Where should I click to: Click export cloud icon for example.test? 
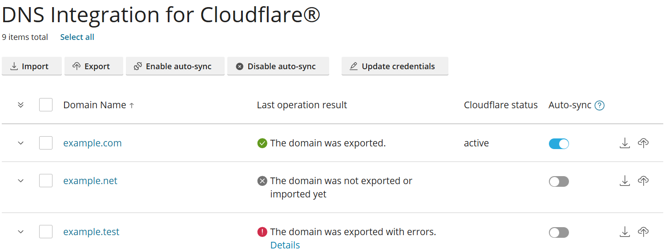[643, 232]
